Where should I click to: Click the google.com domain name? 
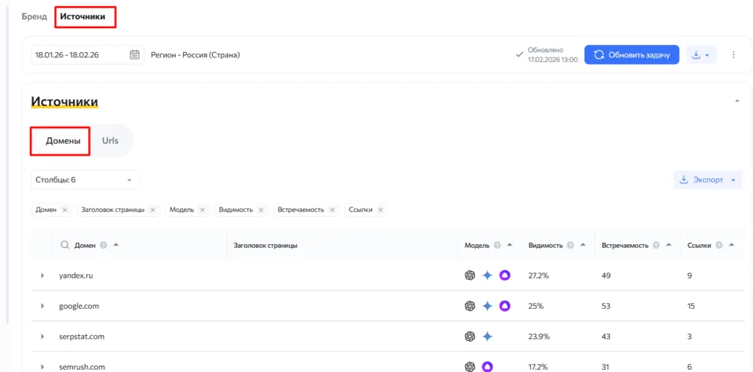[x=79, y=307]
